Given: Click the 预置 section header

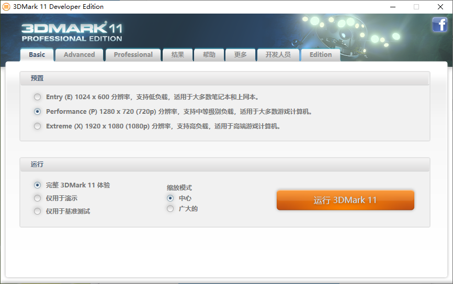Looking at the screenshot, I should coord(225,78).
